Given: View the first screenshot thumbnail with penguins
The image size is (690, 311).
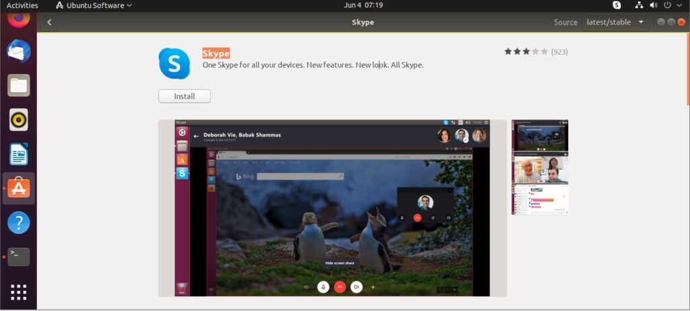Looking at the screenshot, I should pos(540,135).
